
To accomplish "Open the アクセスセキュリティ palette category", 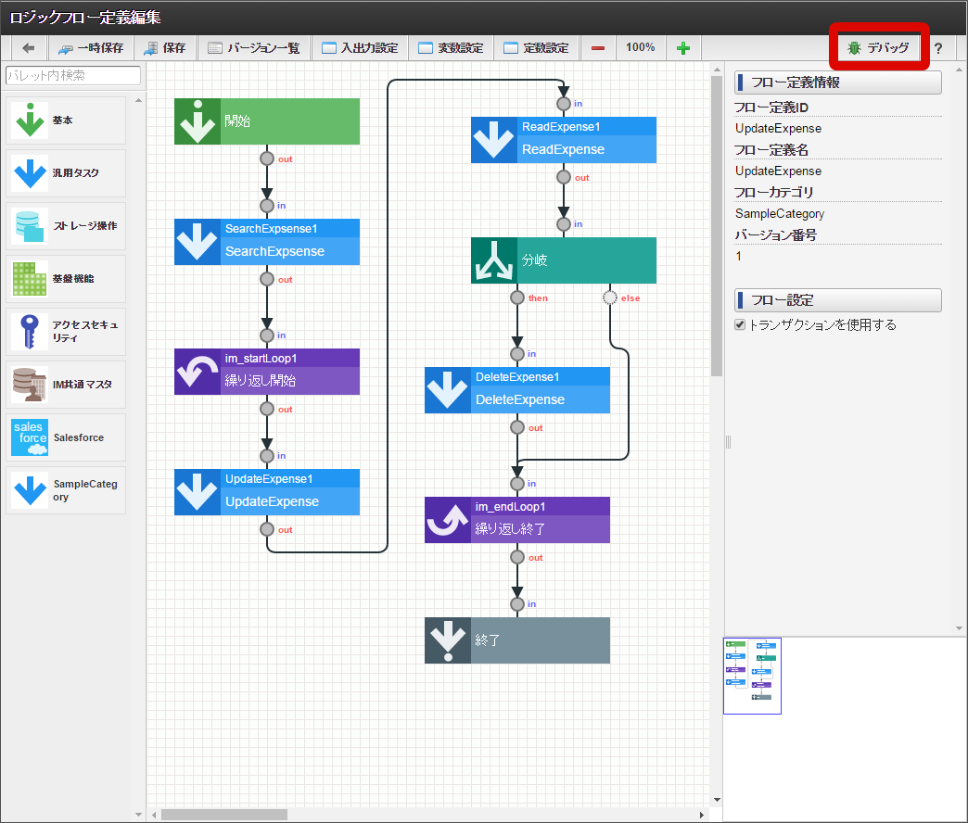I will (66, 331).
